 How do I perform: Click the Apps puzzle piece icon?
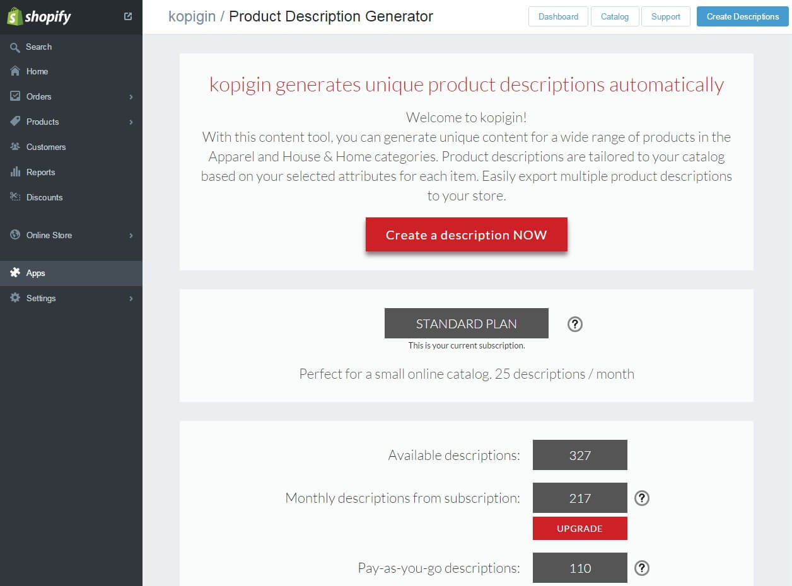tap(15, 273)
